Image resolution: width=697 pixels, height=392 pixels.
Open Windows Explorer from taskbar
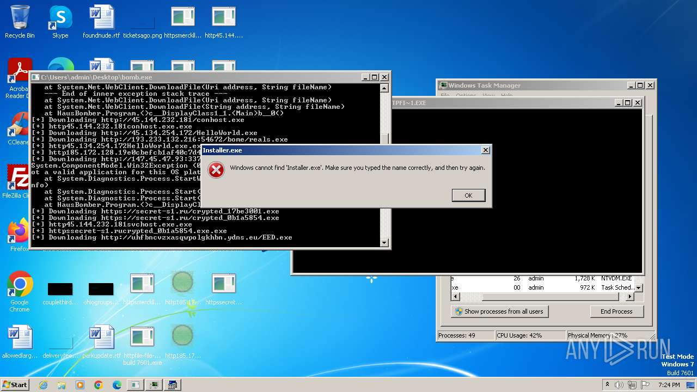click(62, 385)
